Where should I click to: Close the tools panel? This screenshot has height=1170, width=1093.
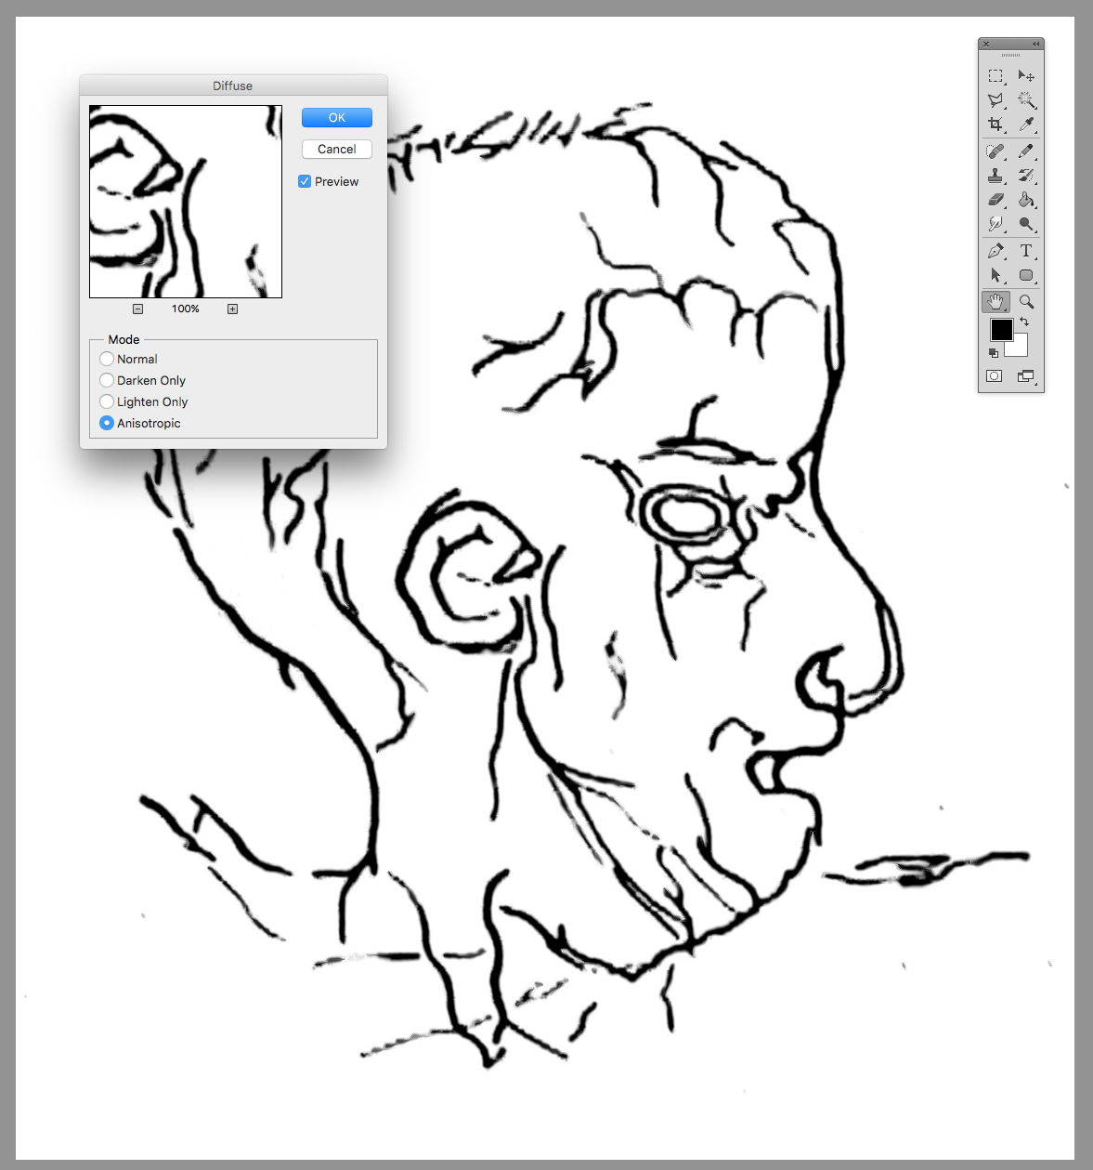tap(986, 44)
